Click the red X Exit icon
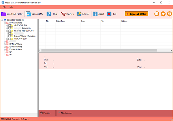The height and width of the screenshot is (121, 173). pos(109,14)
